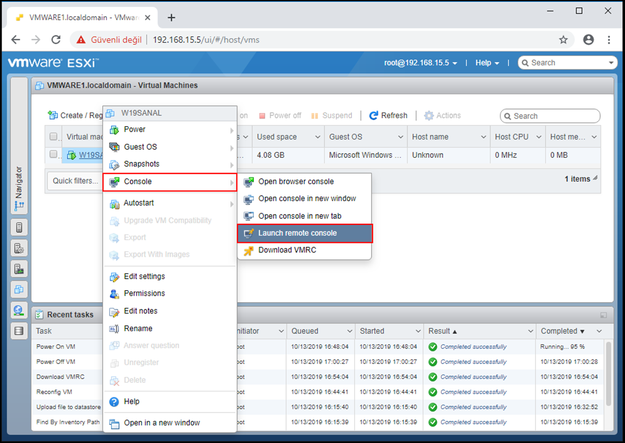Choose Permissions from context menu
625x443 pixels.
click(x=170, y=294)
